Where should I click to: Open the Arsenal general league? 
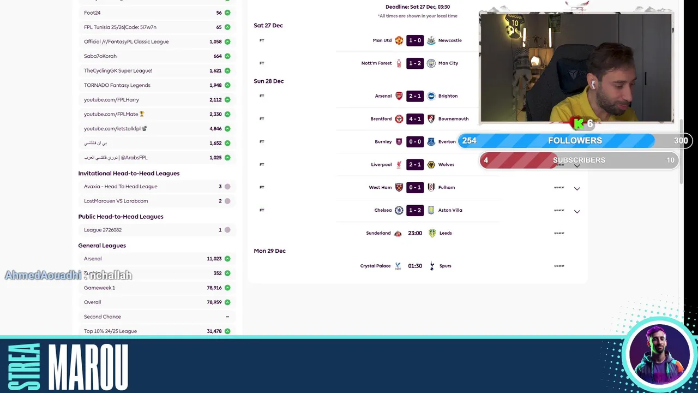pos(93,259)
